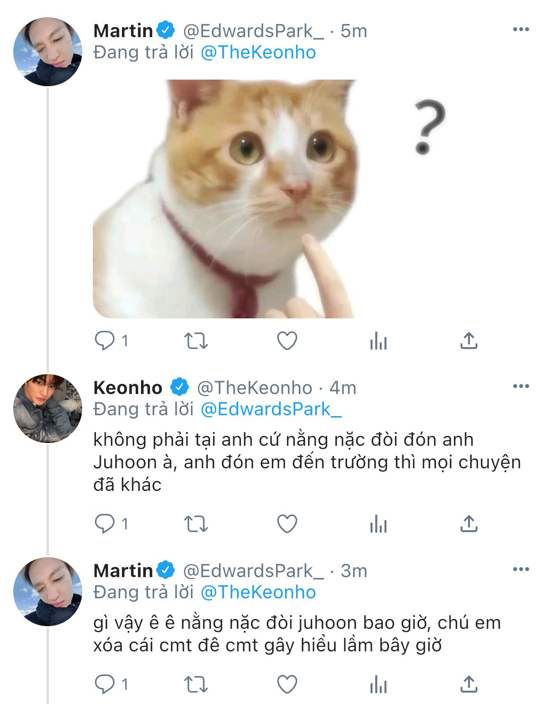This screenshot has height=704, width=549.
Task: Share Keonho's reply tweet
Action: [469, 524]
